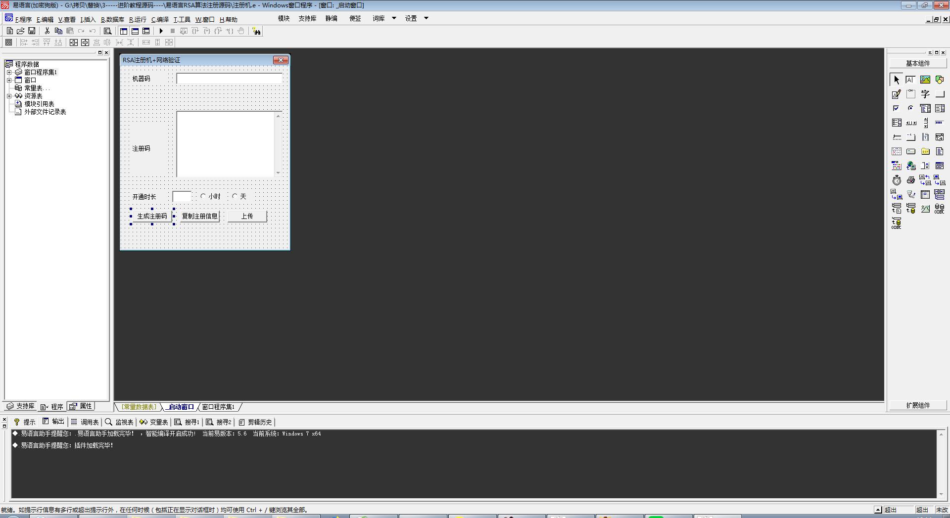Select the timer (clock) component icon
Viewport: 950px width, 518px height.
[x=897, y=180]
